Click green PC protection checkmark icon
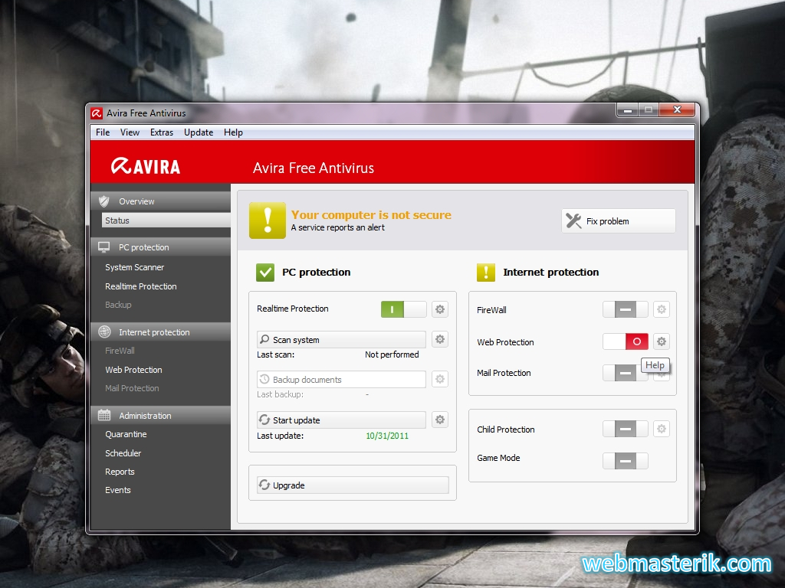The image size is (785, 588). [265, 272]
